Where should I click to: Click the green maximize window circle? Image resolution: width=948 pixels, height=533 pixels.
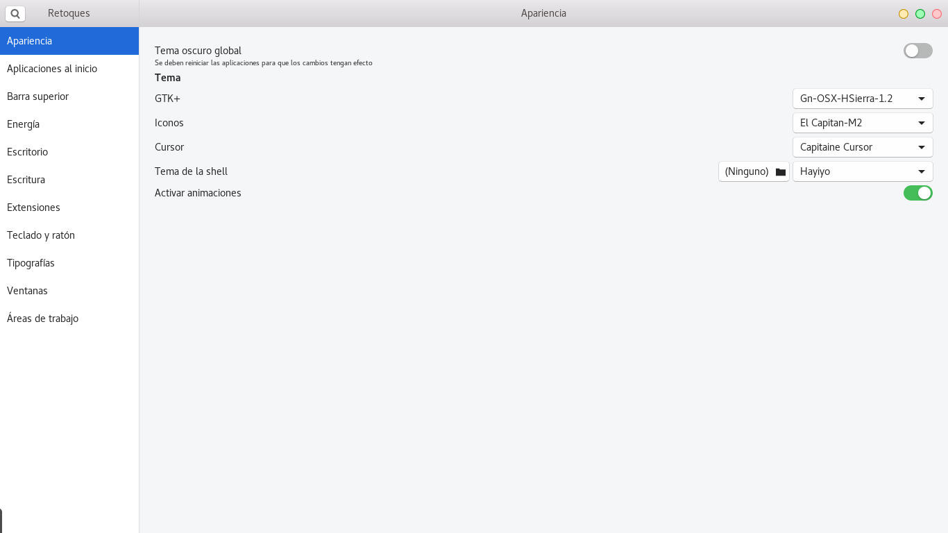point(920,14)
